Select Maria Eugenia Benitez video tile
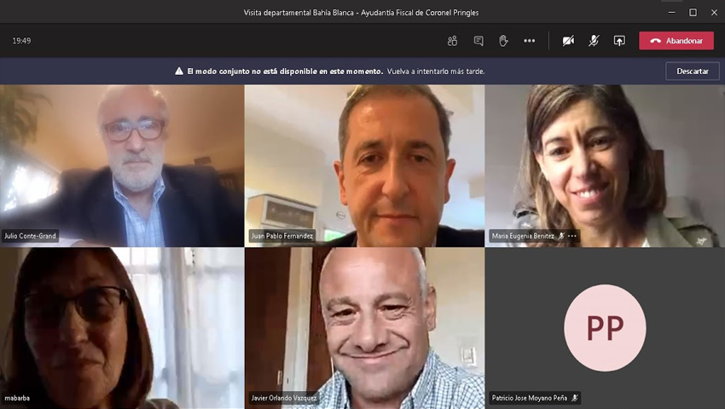Viewport: 725px width, 409px height. click(606, 165)
